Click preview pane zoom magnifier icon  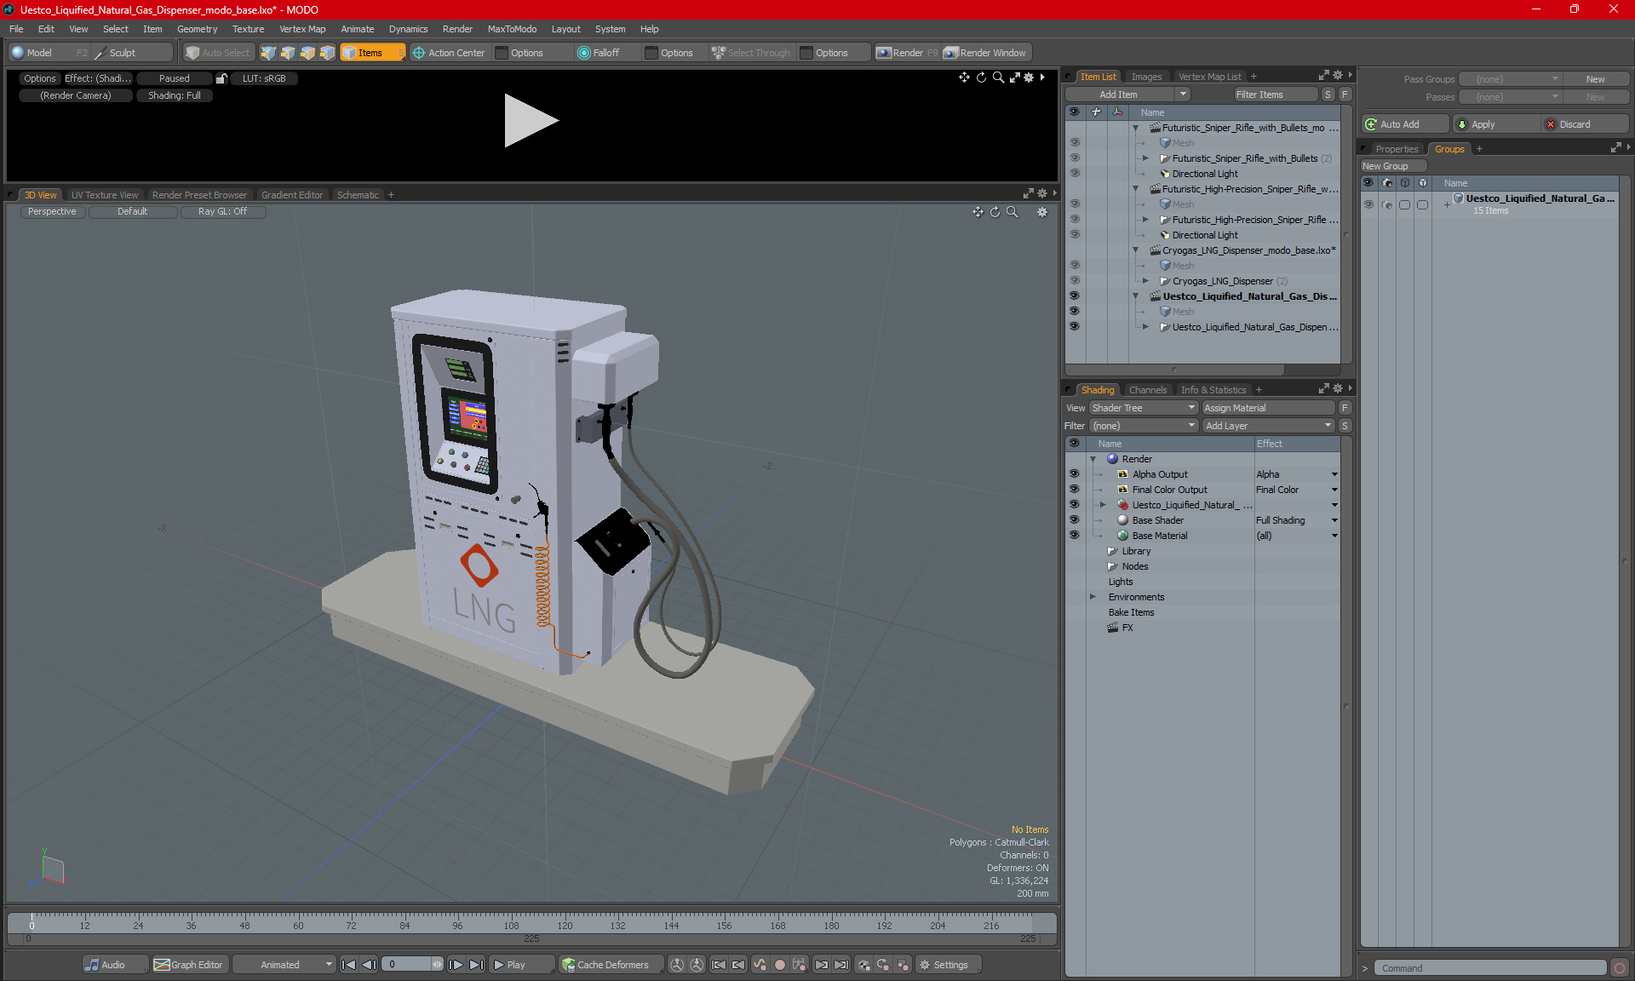[x=998, y=77]
